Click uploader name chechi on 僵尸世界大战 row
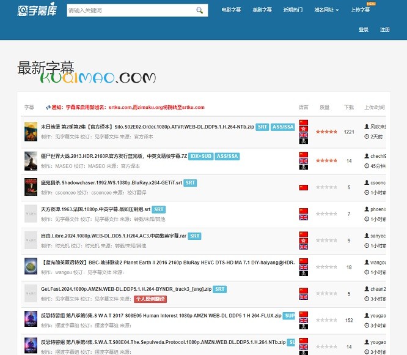The width and height of the screenshot is (407, 355). pyautogui.click(x=378, y=156)
